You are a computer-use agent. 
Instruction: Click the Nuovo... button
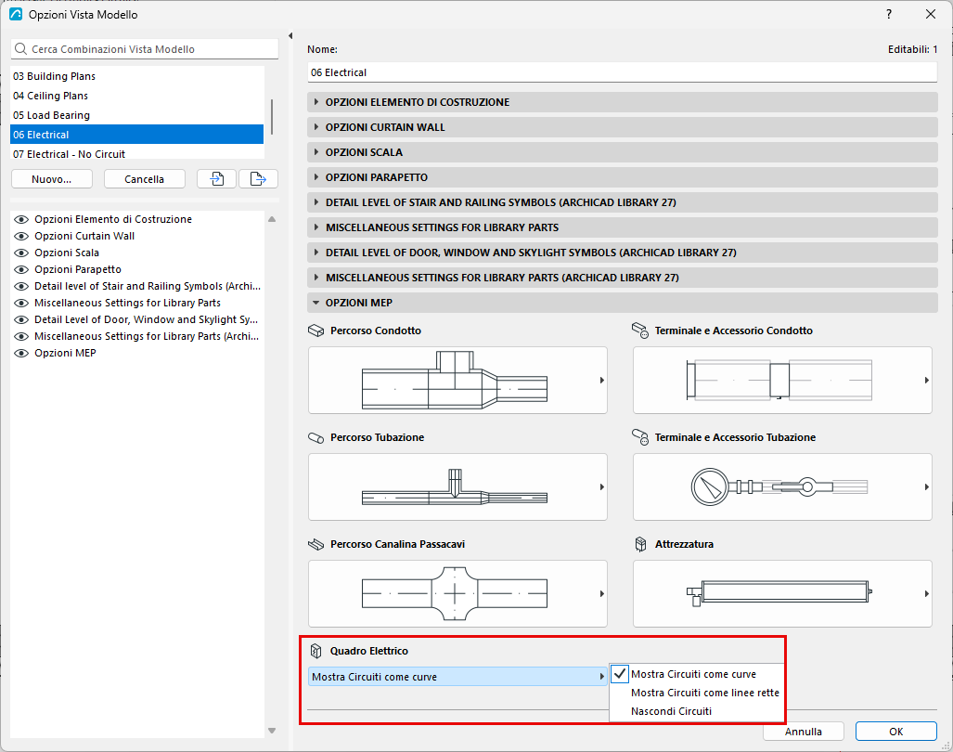click(x=52, y=179)
